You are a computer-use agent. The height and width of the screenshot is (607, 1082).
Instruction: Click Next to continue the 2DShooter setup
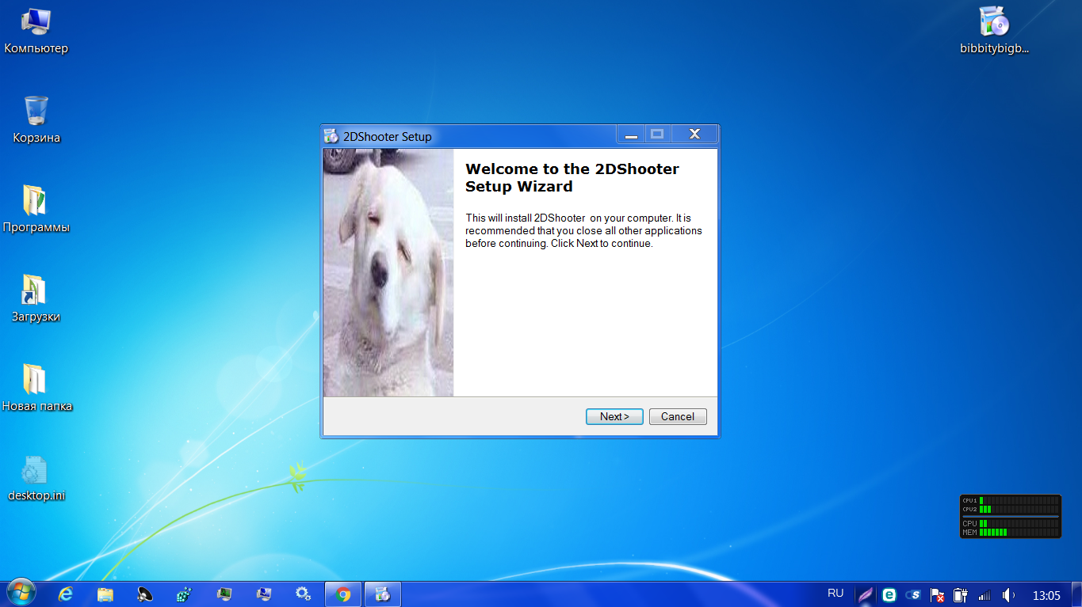click(614, 416)
